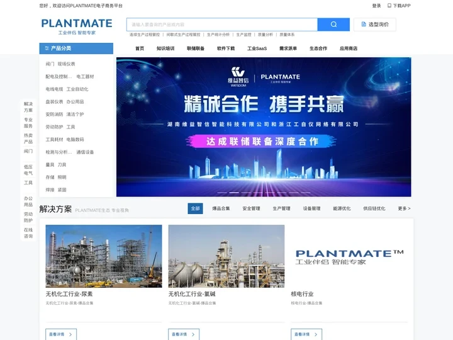Click the 选型询价 button
453x340 pixels.
coord(375,25)
